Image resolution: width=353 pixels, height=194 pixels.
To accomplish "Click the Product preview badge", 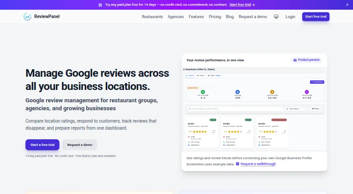I will (x=306, y=60).
